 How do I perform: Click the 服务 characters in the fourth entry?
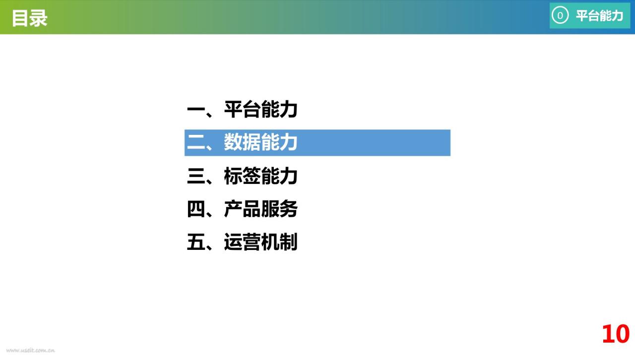click(279, 209)
